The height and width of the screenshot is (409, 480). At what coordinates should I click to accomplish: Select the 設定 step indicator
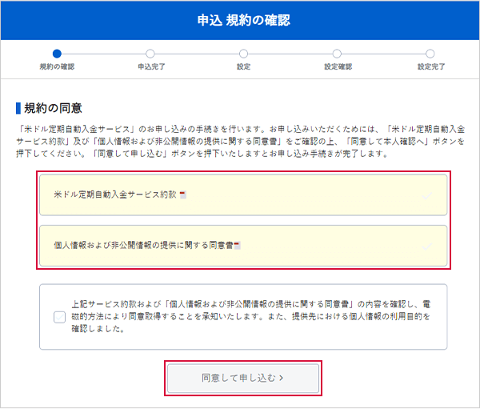(x=243, y=54)
